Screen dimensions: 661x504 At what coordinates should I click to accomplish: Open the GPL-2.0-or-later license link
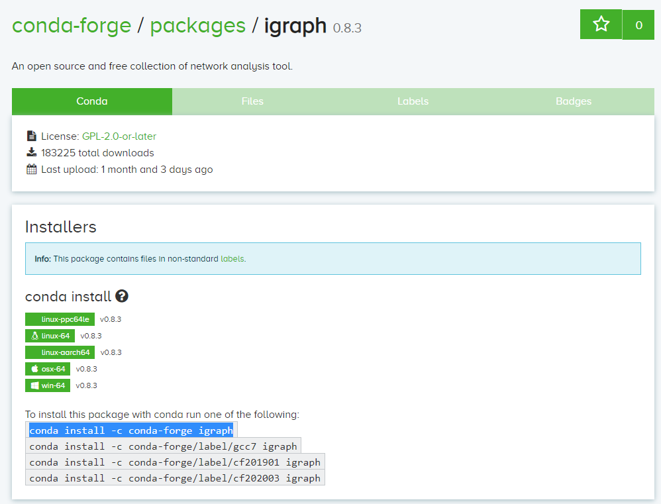(x=119, y=136)
